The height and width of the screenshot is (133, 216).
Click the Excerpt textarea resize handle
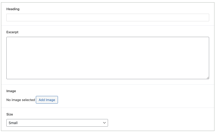(x=208, y=78)
